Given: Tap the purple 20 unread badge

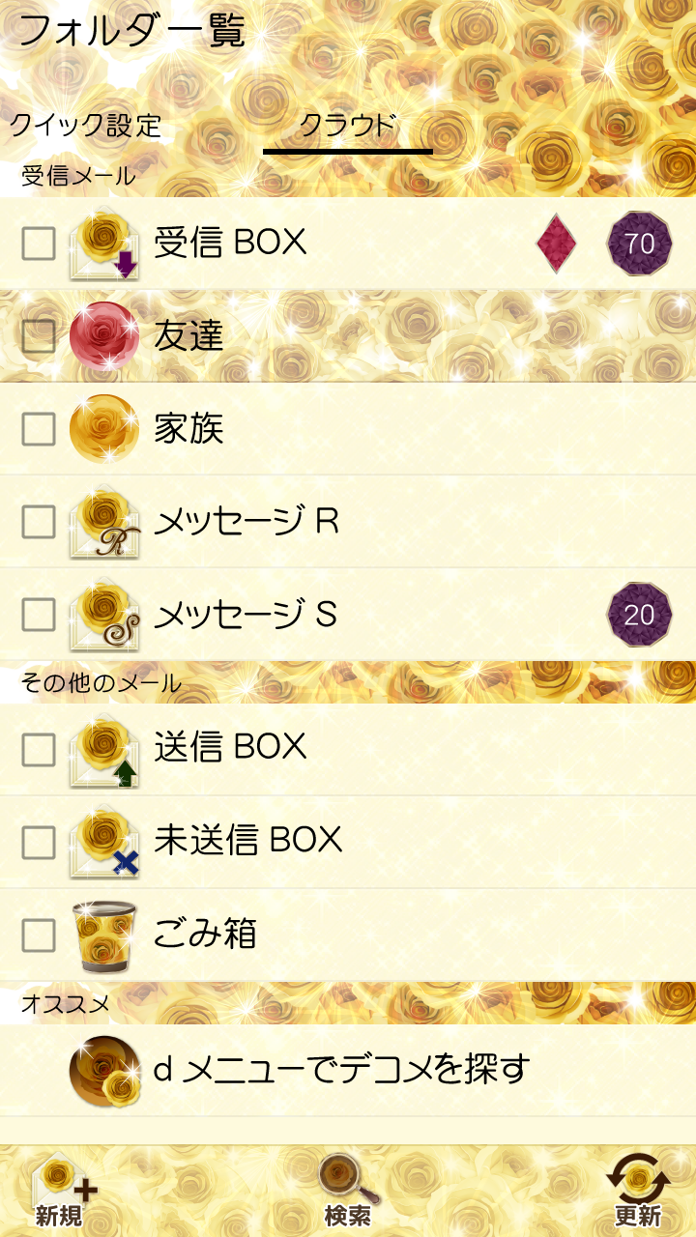Looking at the screenshot, I should [639, 615].
